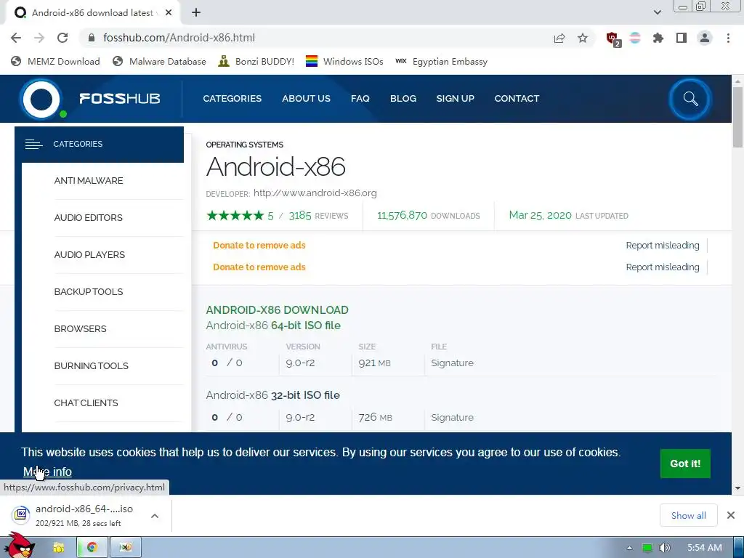
Task: Select AUDIO EDITORS category
Action: tap(88, 218)
